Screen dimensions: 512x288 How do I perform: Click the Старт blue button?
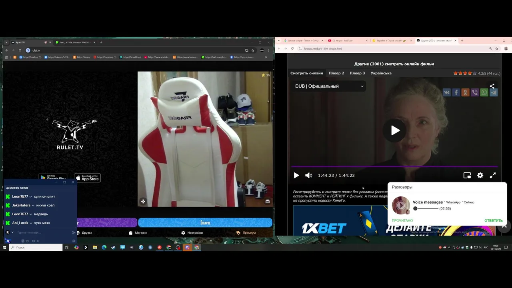pos(205,222)
